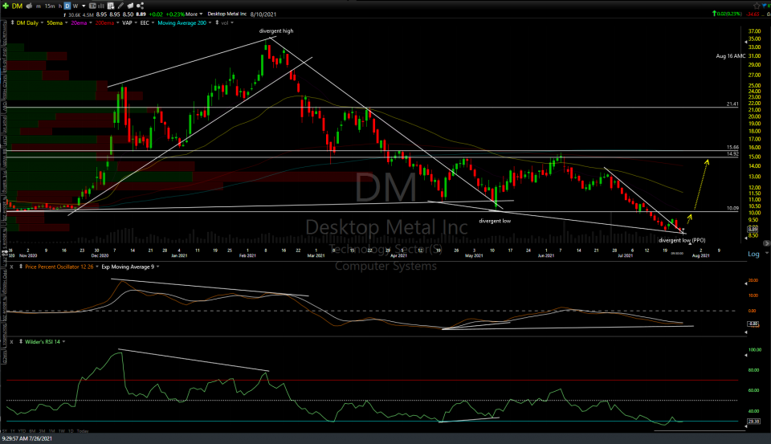The height and width of the screenshot is (444, 771).
Task: Open Exp Moving Average 9 settings
Action: pyautogui.click(x=130, y=267)
